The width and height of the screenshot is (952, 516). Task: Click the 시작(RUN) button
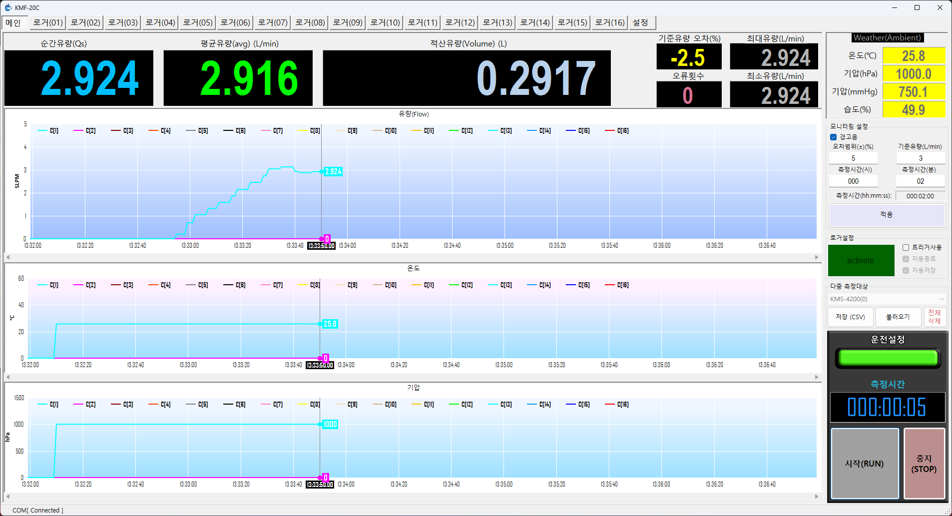tap(865, 464)
